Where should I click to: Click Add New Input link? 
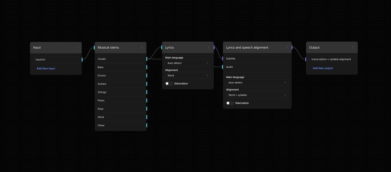click(46, 68)
